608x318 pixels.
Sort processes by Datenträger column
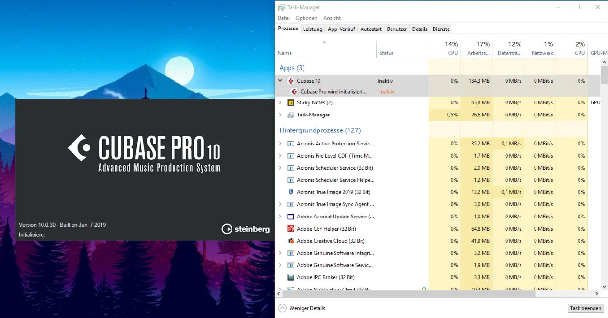click(x=508, y=48)
